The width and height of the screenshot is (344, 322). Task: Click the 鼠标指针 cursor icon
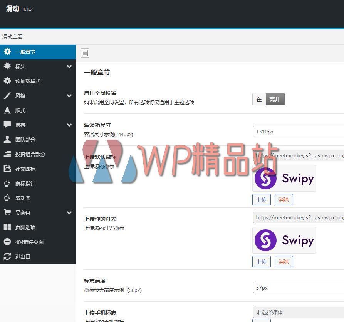pos(8,184)
